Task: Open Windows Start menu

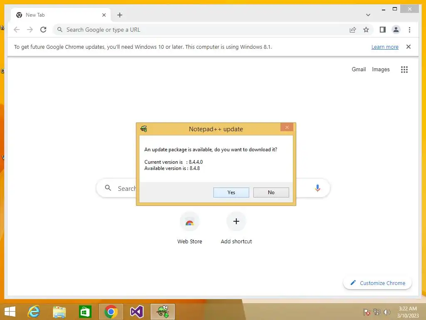Action: pos(10,312)
